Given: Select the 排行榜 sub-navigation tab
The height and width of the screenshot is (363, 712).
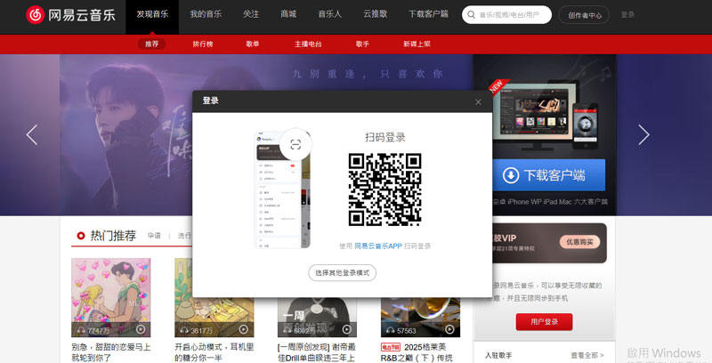Looking at the screenshot, I should (203, 44).
